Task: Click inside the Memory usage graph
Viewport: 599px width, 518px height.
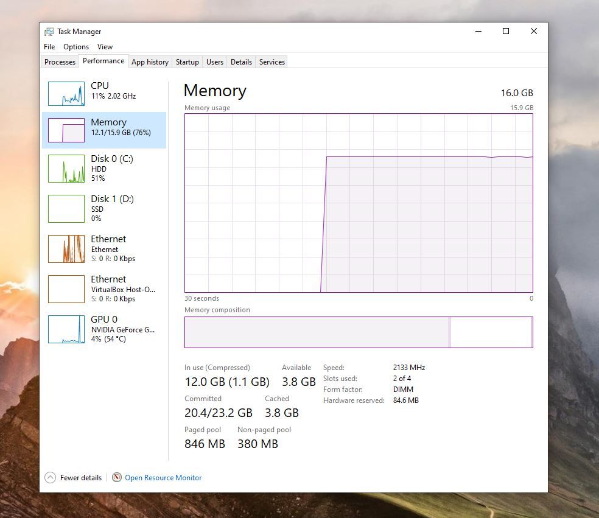Action: [359, 204]
